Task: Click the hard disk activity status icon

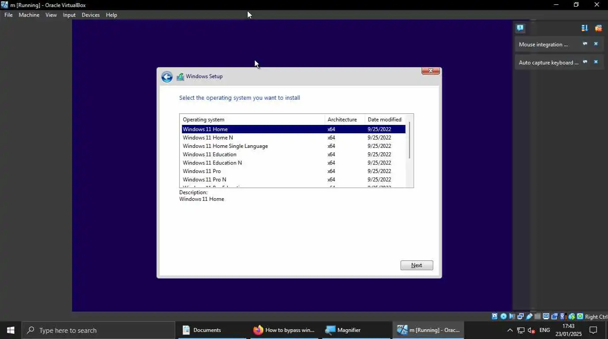Action: (494, 316)
